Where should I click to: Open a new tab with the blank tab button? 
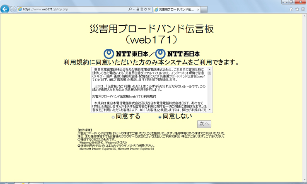coord(204,10)
